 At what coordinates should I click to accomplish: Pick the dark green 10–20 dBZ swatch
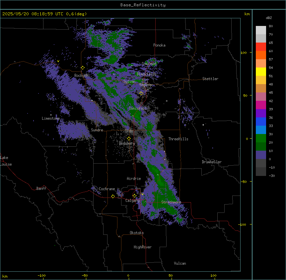261,147
